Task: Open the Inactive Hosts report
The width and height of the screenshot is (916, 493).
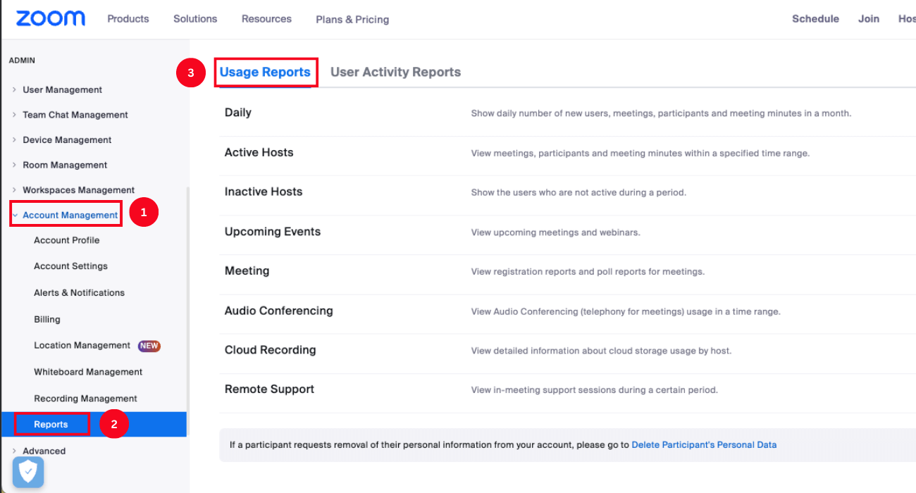Action: 264,192
